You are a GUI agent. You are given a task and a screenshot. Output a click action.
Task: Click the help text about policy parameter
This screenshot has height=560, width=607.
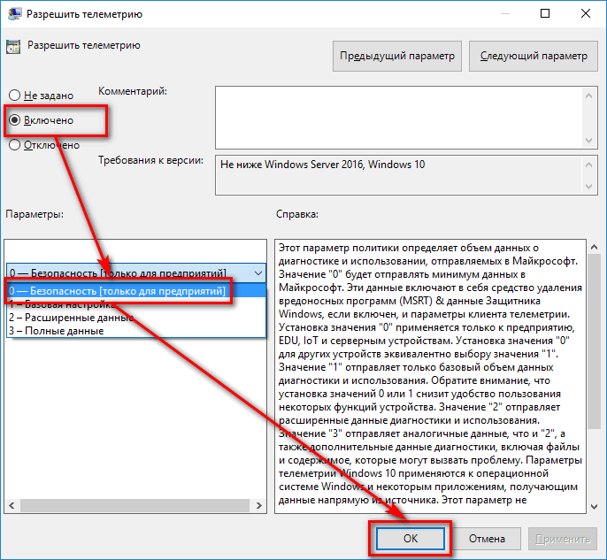(430, 374)
